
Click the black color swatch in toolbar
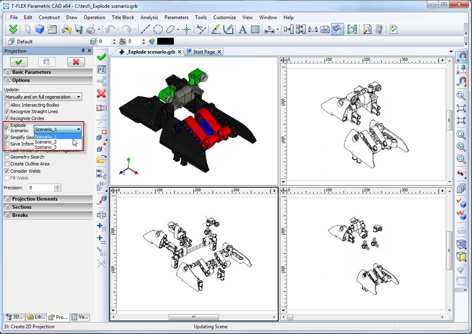pyautogui.click(x=165, y=42)
